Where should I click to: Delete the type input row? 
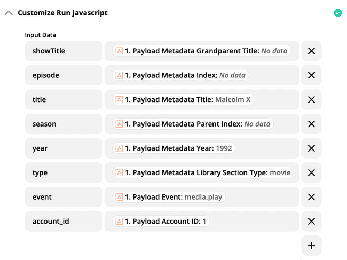(x=311, y=172)
